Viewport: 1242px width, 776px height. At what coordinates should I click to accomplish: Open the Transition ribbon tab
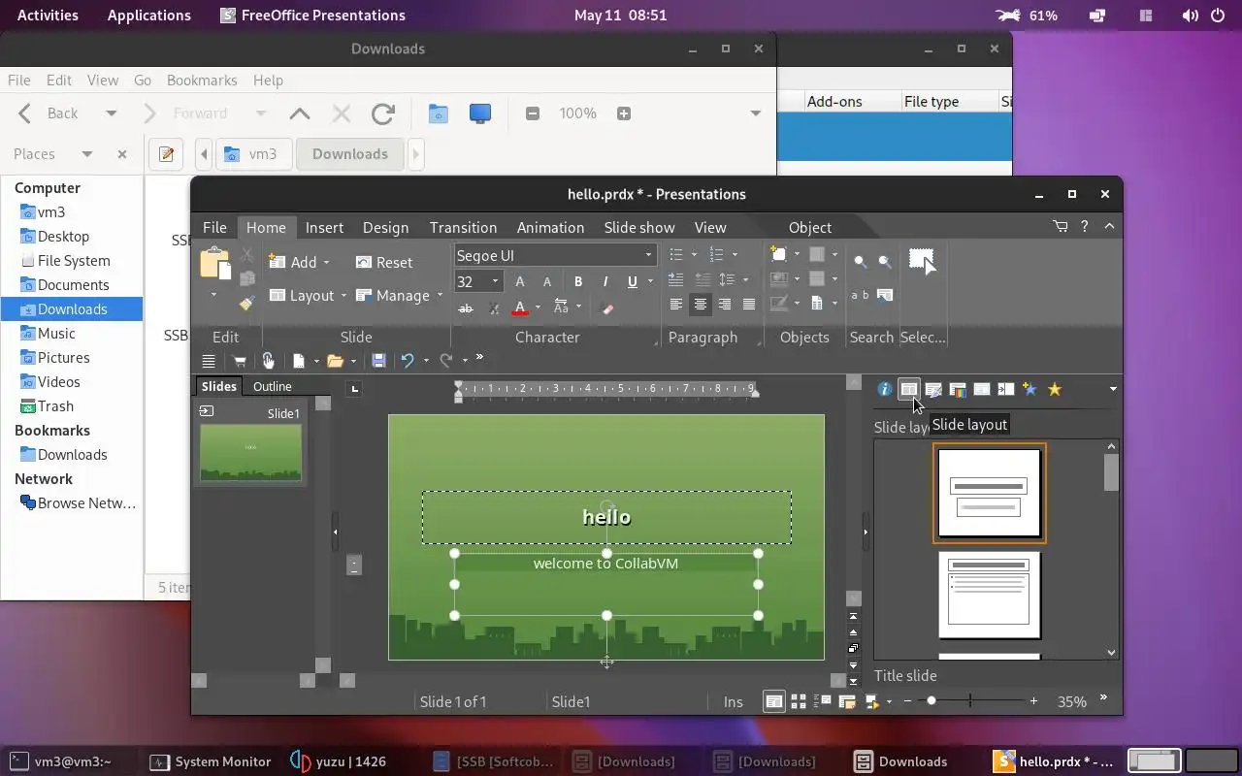point(463,227)
